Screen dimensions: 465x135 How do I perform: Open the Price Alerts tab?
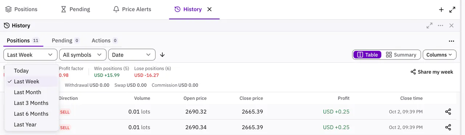tap(132, 9)
